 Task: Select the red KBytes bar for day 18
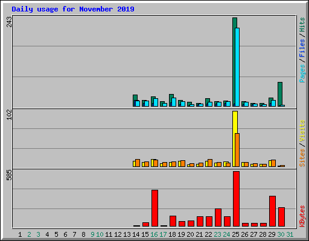click(x=173, y=221)
